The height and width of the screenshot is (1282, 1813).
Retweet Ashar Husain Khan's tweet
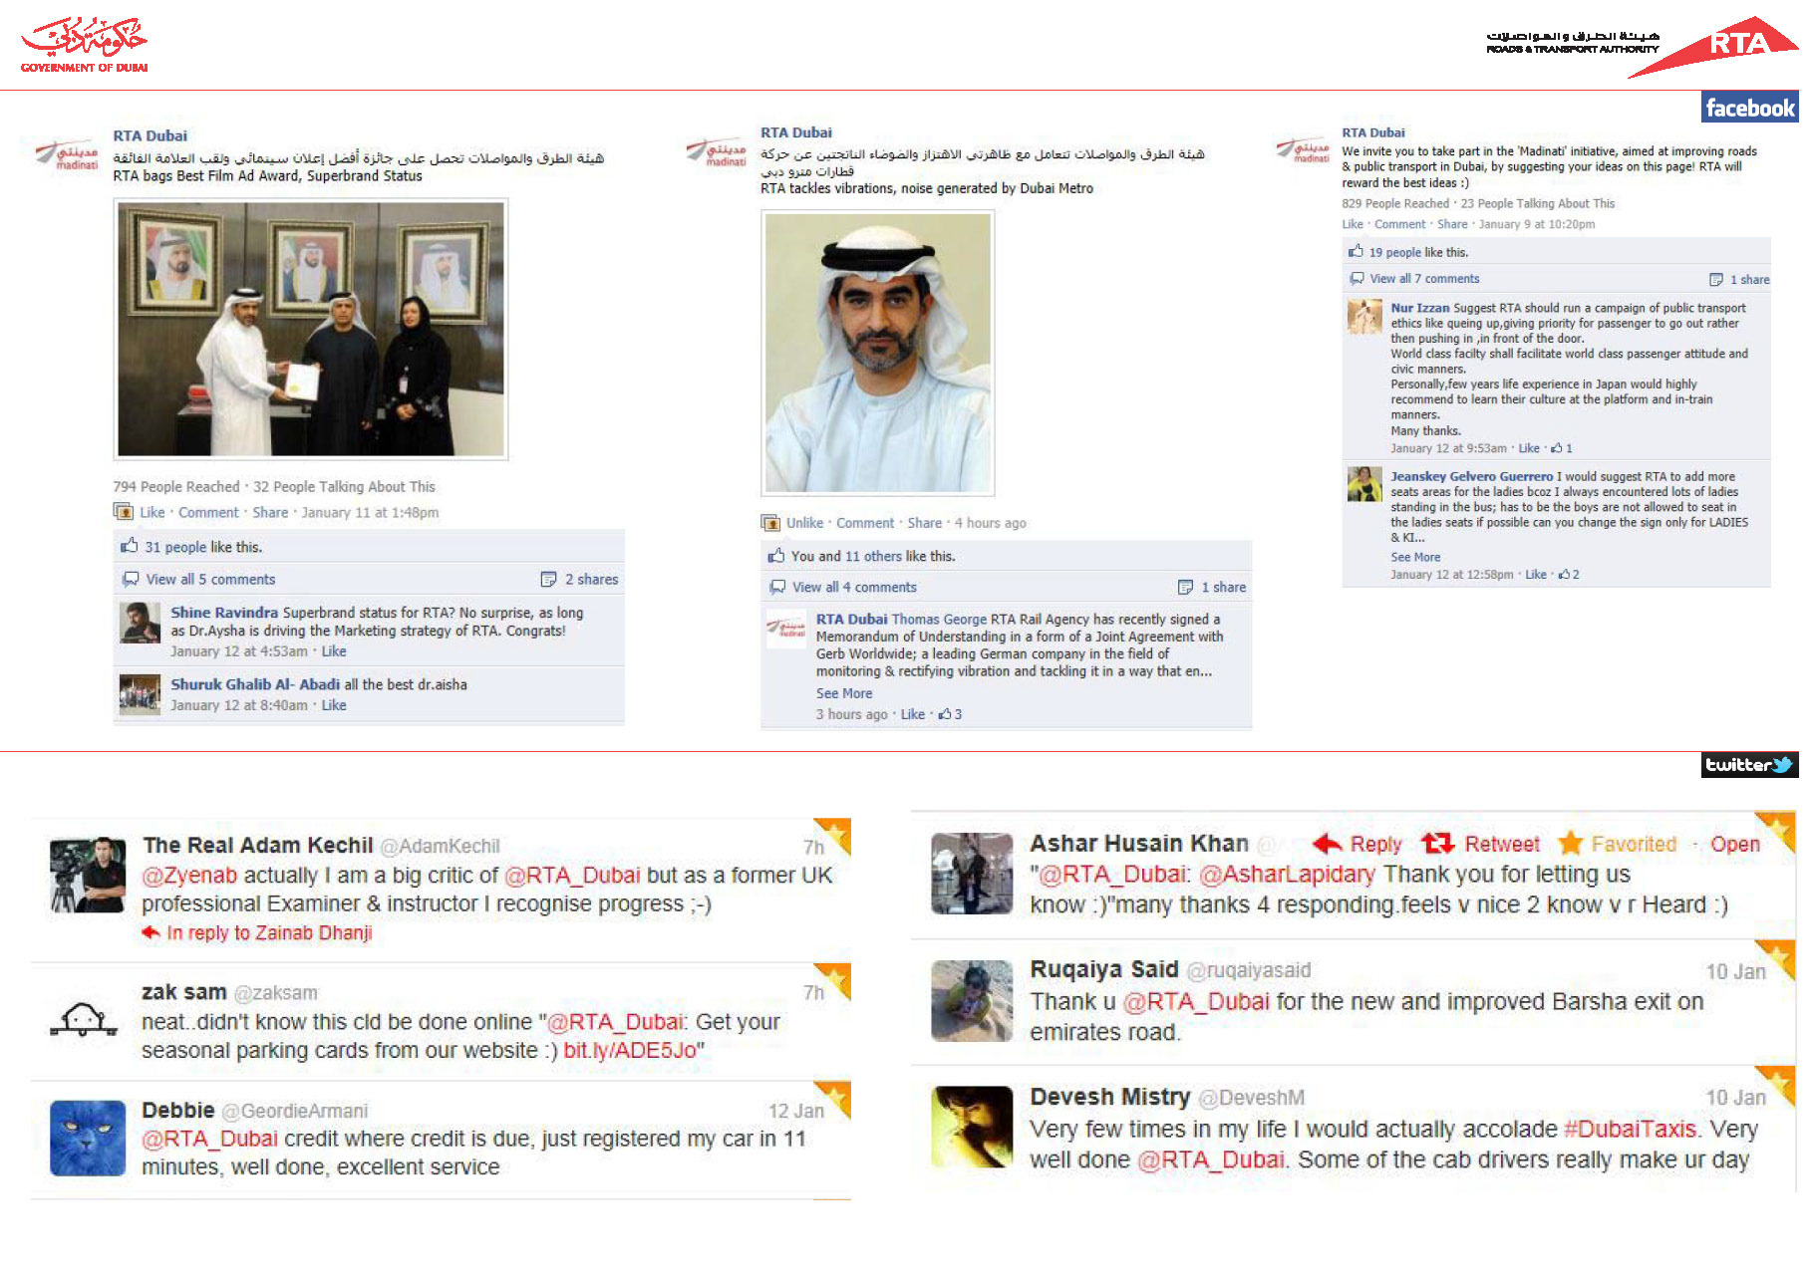click(x=1481, y=845)
